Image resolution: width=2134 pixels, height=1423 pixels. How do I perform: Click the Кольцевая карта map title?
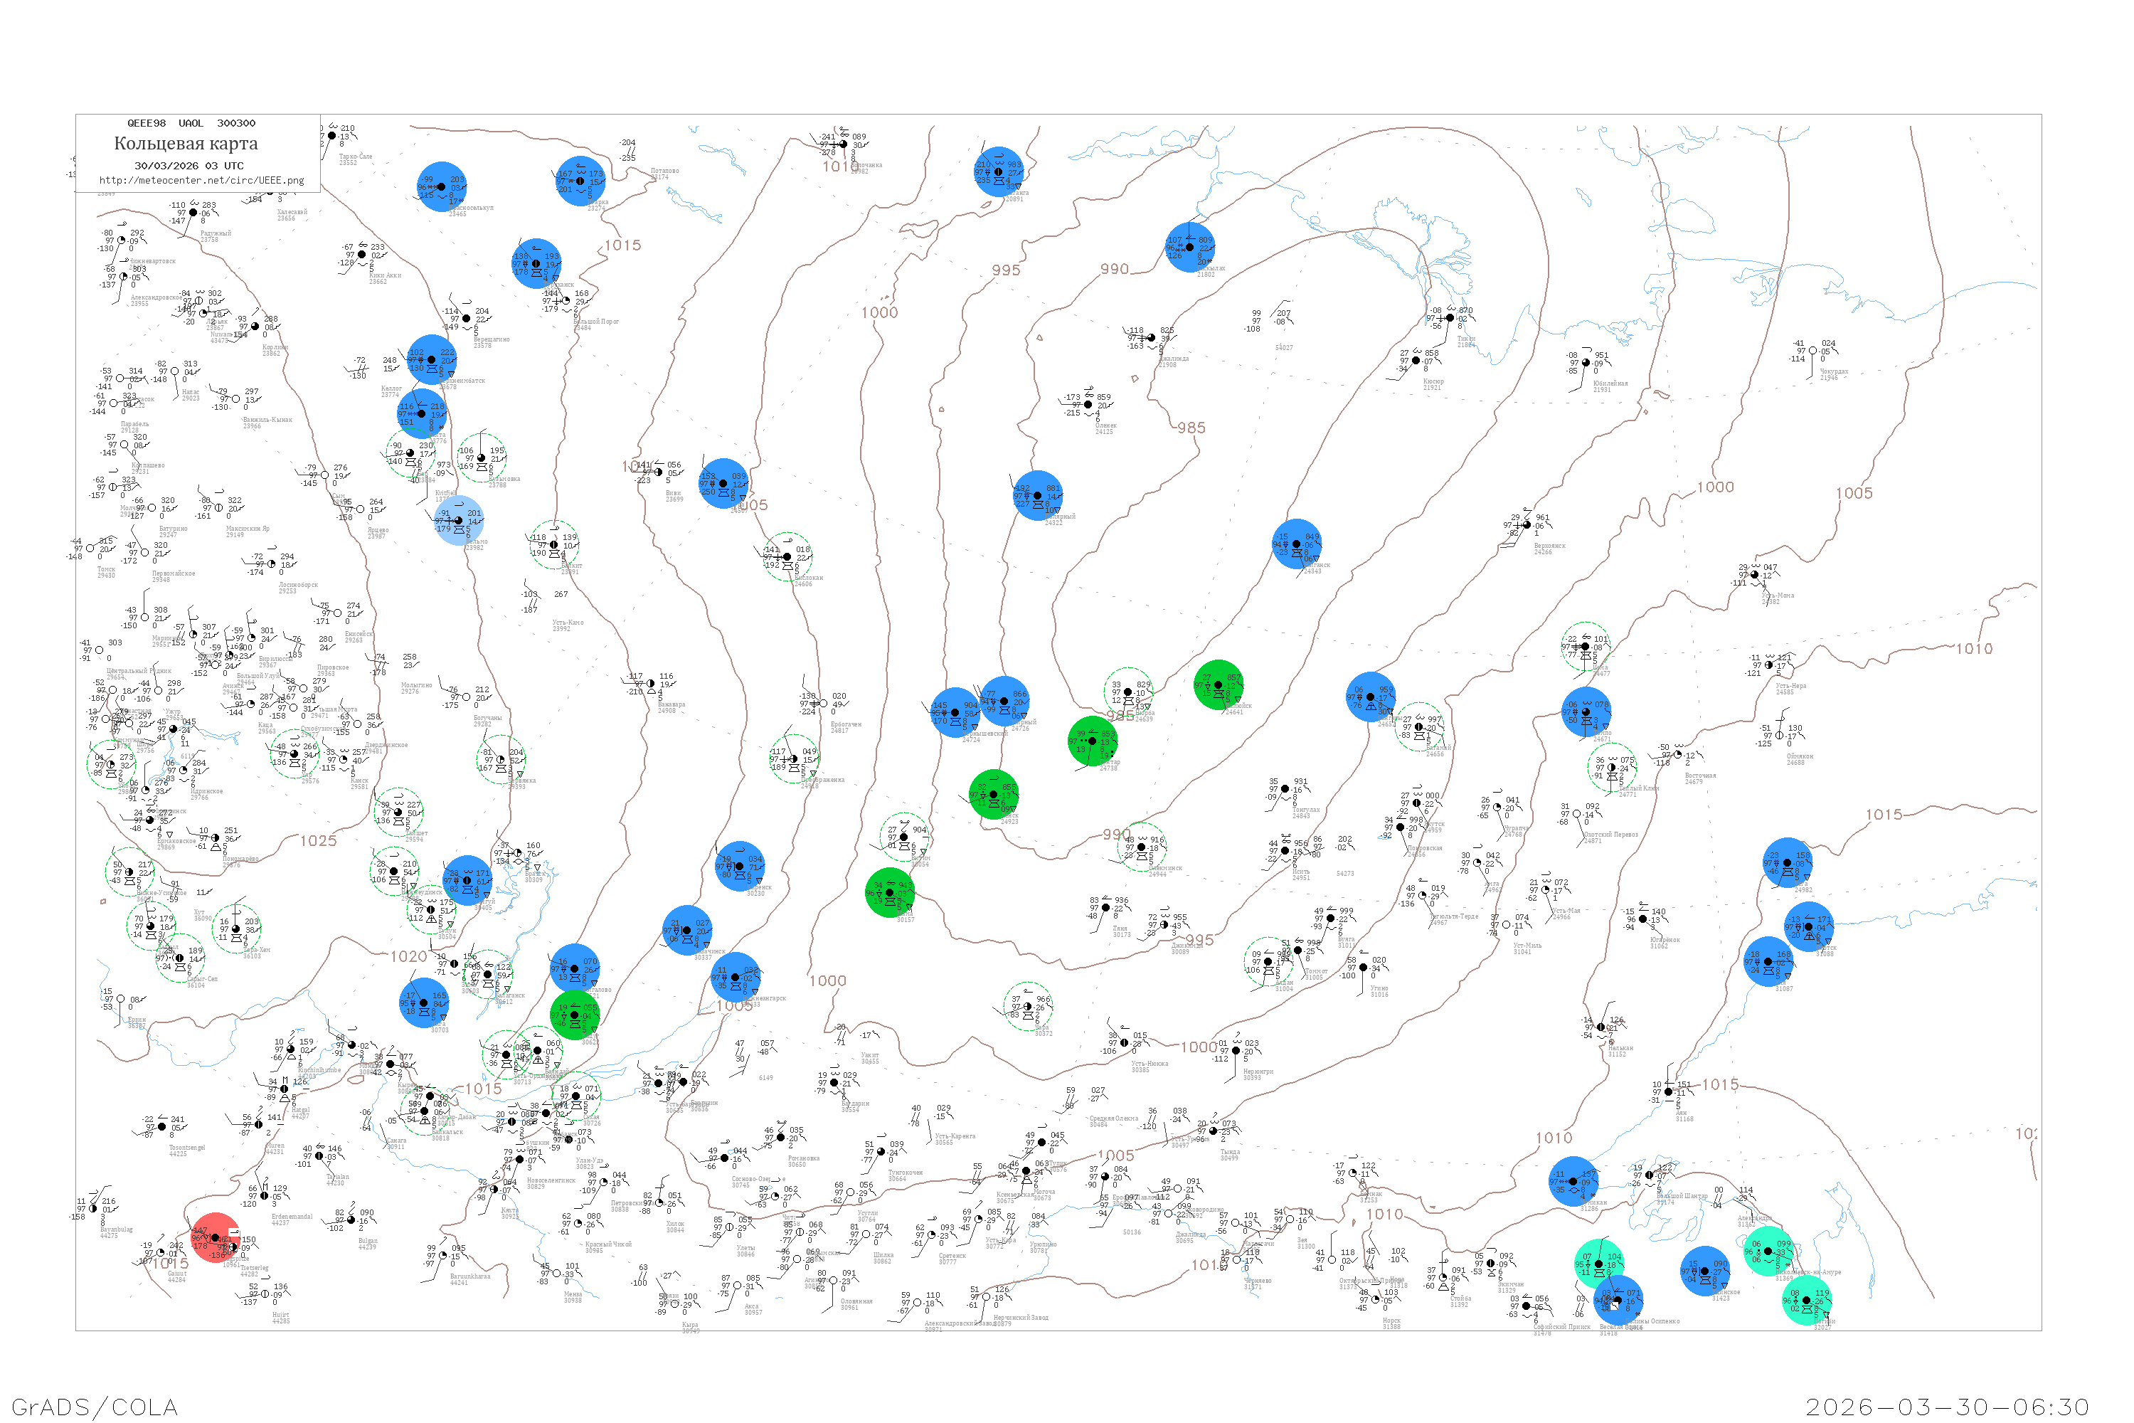pyautogui.click(x=186, y=144)
